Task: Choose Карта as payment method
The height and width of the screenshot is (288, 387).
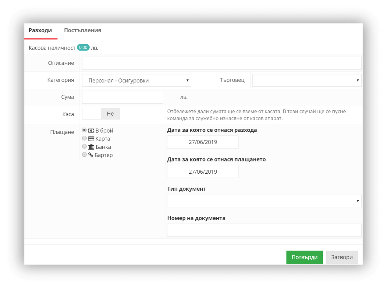Action: [x=84, y=138]
